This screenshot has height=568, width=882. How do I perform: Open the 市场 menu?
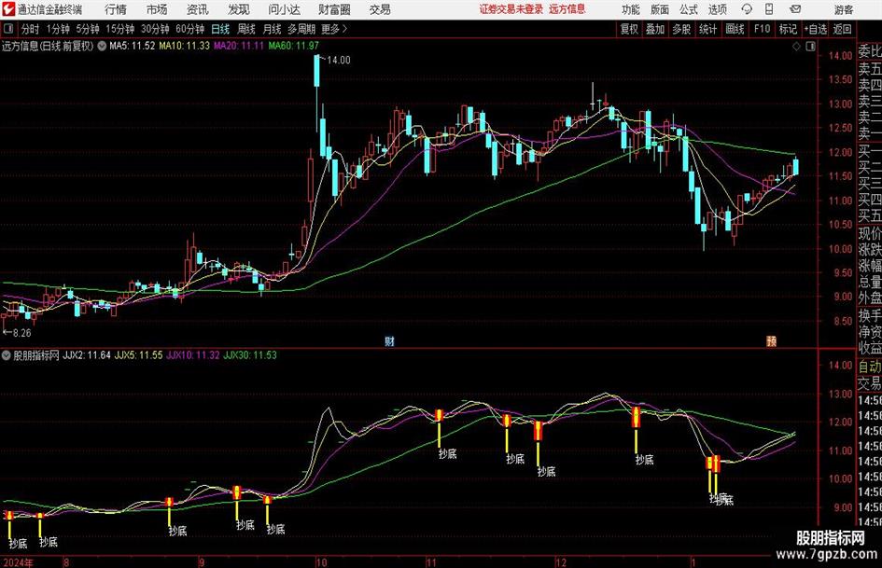click(157, 9)
